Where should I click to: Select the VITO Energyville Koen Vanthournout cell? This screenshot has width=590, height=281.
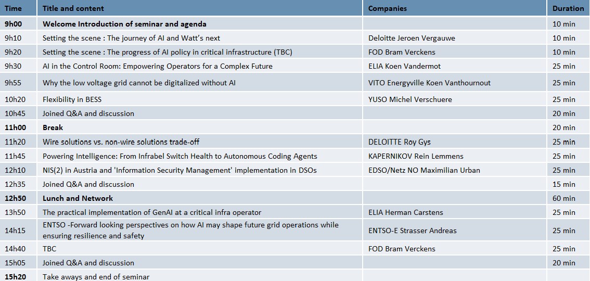pos(429,83)
